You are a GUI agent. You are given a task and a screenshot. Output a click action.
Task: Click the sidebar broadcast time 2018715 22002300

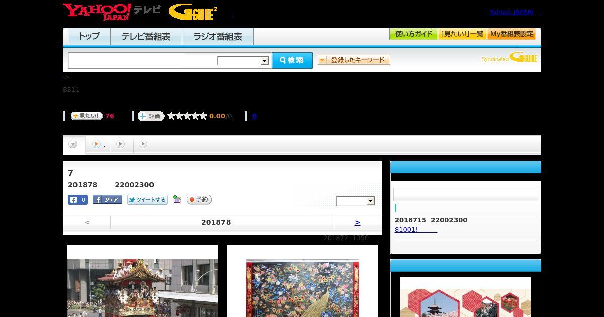click(431, 220)
